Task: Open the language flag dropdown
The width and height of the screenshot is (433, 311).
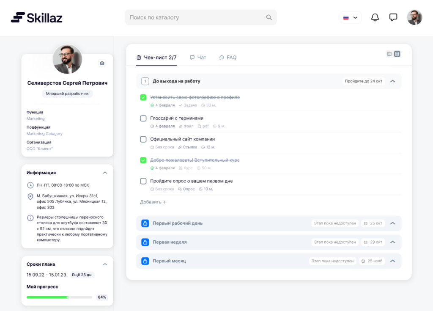Action: pyautogui.click(x=350, y=17)
